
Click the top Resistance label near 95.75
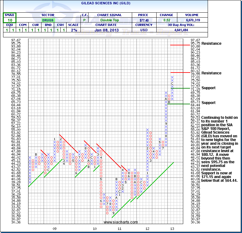pyautogui.click(x=211, y=44)
